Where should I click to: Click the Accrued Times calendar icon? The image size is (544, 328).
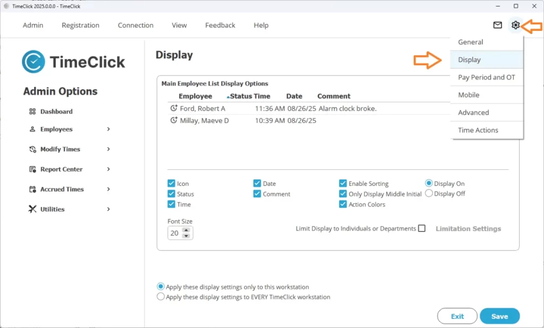click(32, 189)
